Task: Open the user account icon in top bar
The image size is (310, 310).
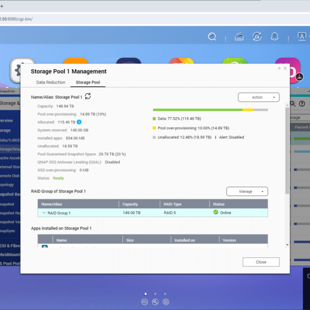Action: coord(302,37)
